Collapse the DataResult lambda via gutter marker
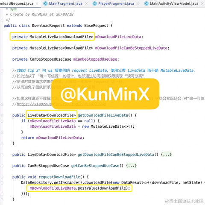Screen dimensions: 205x205 pos(2,183)
